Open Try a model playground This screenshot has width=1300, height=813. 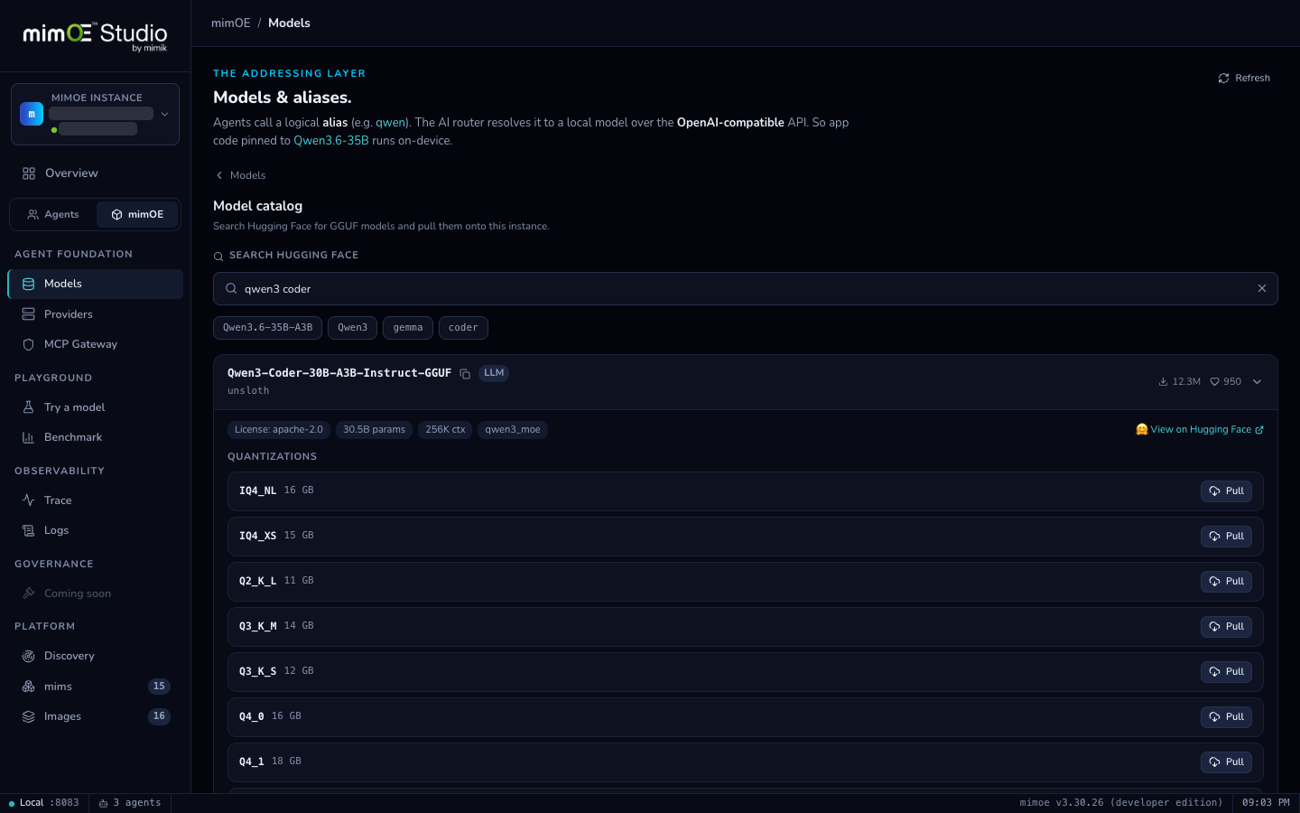(96, 407)
